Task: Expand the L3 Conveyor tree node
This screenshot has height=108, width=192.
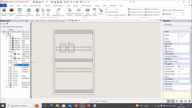Action: click(x=6, y=87)
